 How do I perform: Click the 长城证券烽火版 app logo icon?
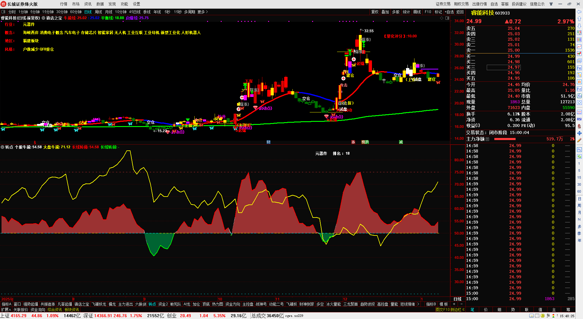pos(4,4)
